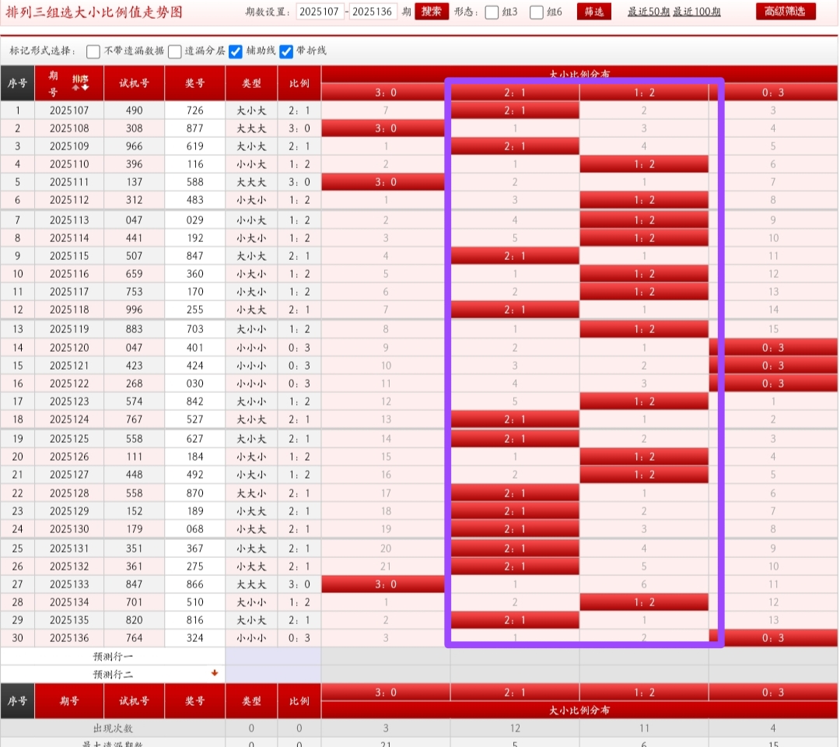Click trial number 179 in row 2025130
The height and width of the screenshot is (747, 840).
134,529
